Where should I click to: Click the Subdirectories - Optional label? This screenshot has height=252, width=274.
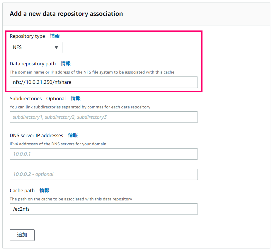click(x=38, y=98)
